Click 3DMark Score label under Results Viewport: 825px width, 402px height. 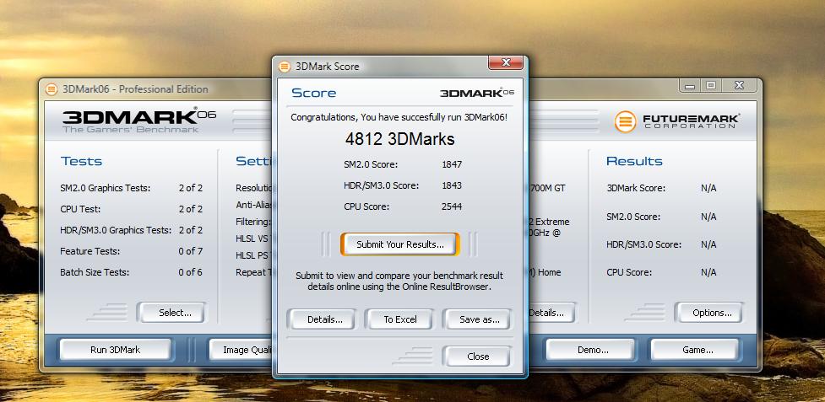636,188
